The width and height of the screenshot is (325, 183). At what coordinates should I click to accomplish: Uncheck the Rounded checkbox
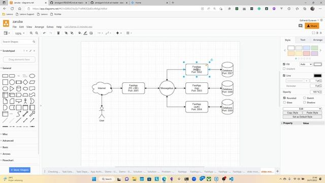pyautogui.click(x=284, y=98)
